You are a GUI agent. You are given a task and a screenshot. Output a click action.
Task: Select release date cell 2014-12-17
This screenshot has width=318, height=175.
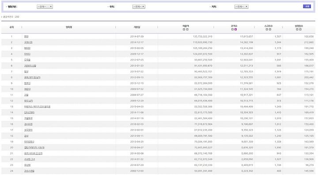[137, 42]
